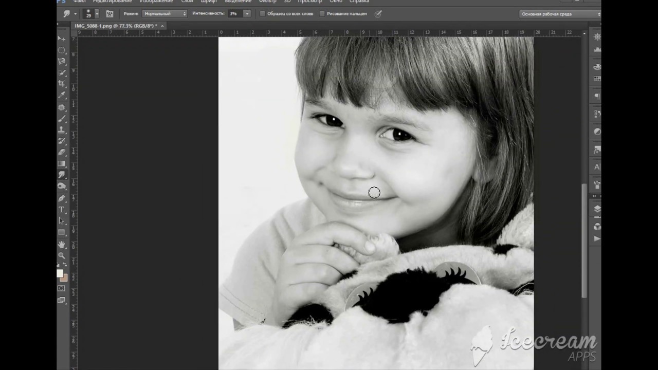Open the Channels panel icon
Viewport: 658px width, 370px height.
[597, 226]
